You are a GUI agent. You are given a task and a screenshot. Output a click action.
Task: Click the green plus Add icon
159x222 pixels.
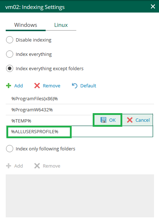click(9, 86)
